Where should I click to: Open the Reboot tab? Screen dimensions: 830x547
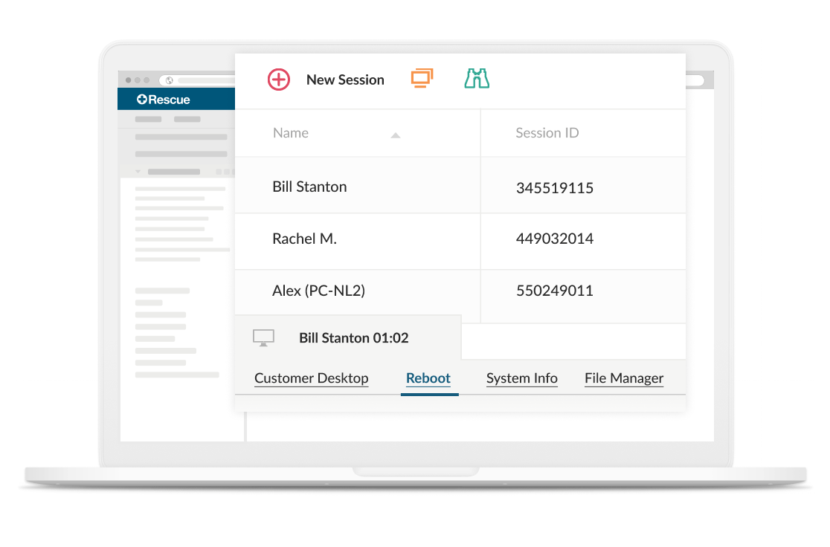tap(428, 378)
